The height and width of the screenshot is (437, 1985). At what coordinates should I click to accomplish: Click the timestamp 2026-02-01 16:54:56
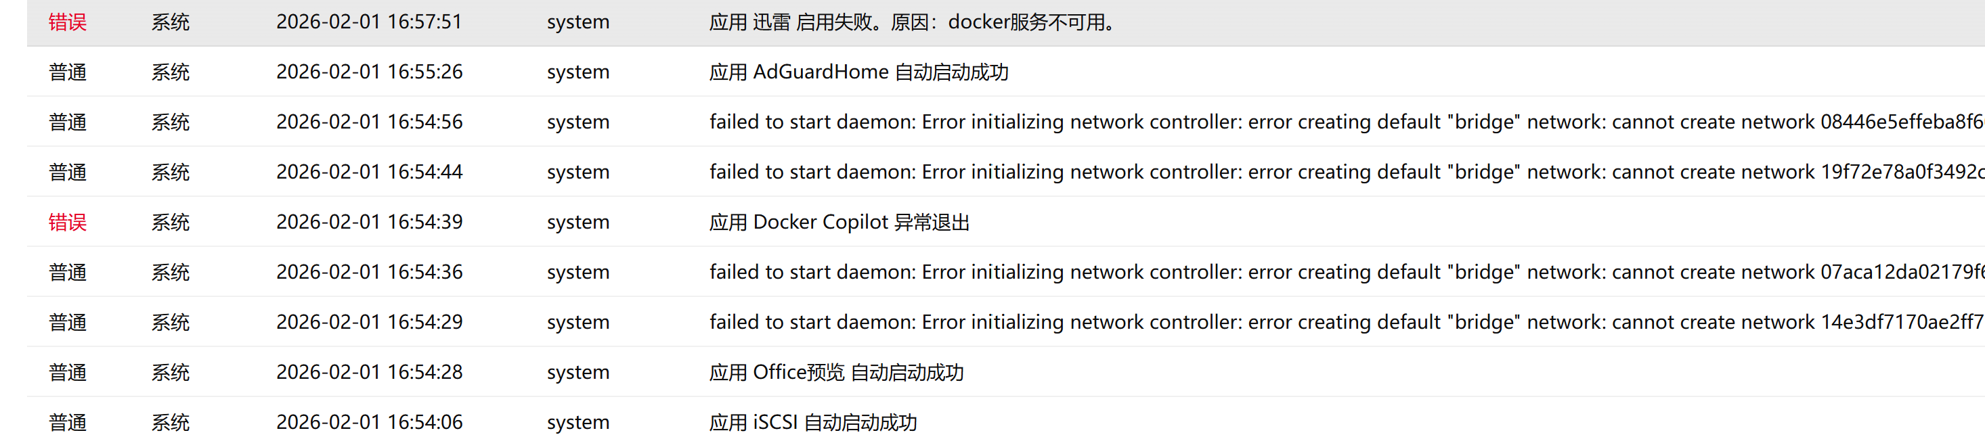(x=369, y=122)
